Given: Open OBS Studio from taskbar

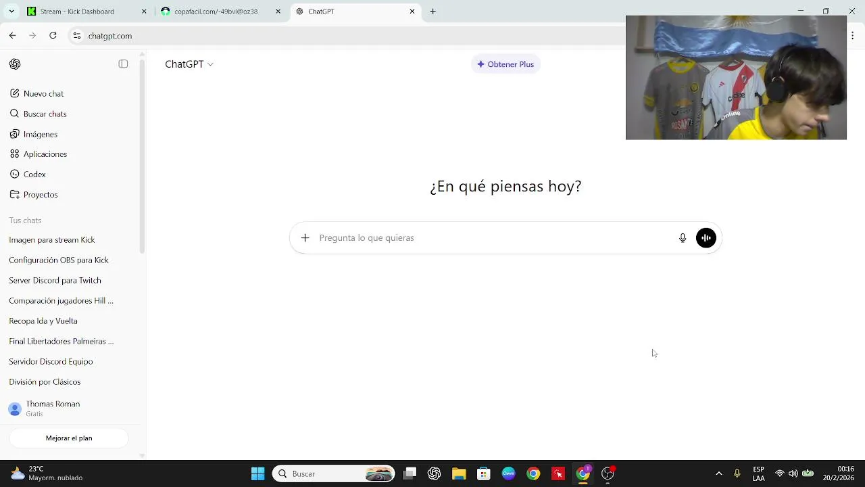Looking at the screenshot, I should click(608, 473).
